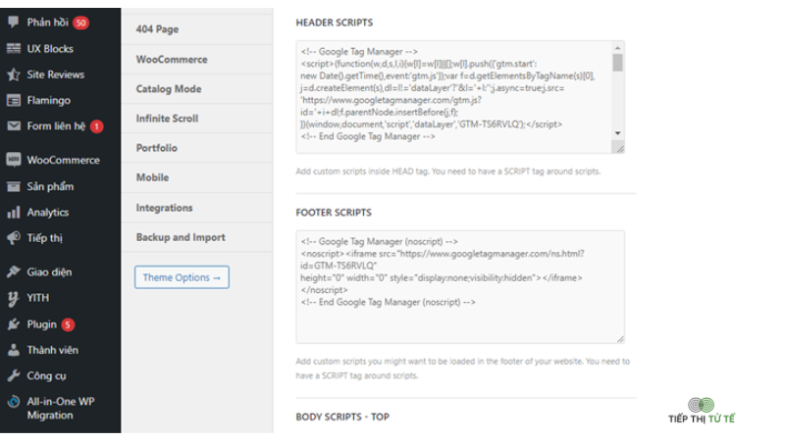This screenshot has width=785, height=441.
Task: Click the Header Scripts textarea resize handle
Action: [620, 149]
